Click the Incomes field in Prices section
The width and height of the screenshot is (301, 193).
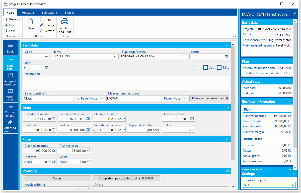point(40,162)
